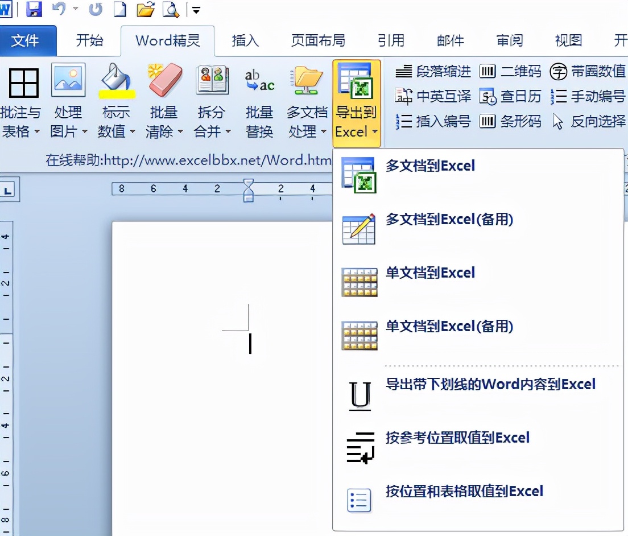Click the 段落缩进 button
This screenshot has height=536, width=628.
[x=433, y=71]
